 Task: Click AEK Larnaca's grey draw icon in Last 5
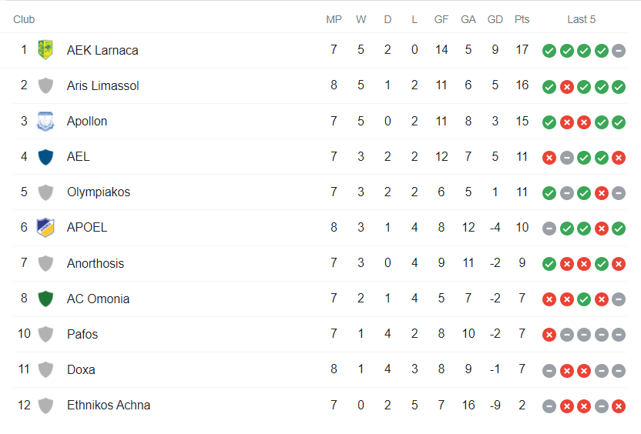tap(619, 51)
